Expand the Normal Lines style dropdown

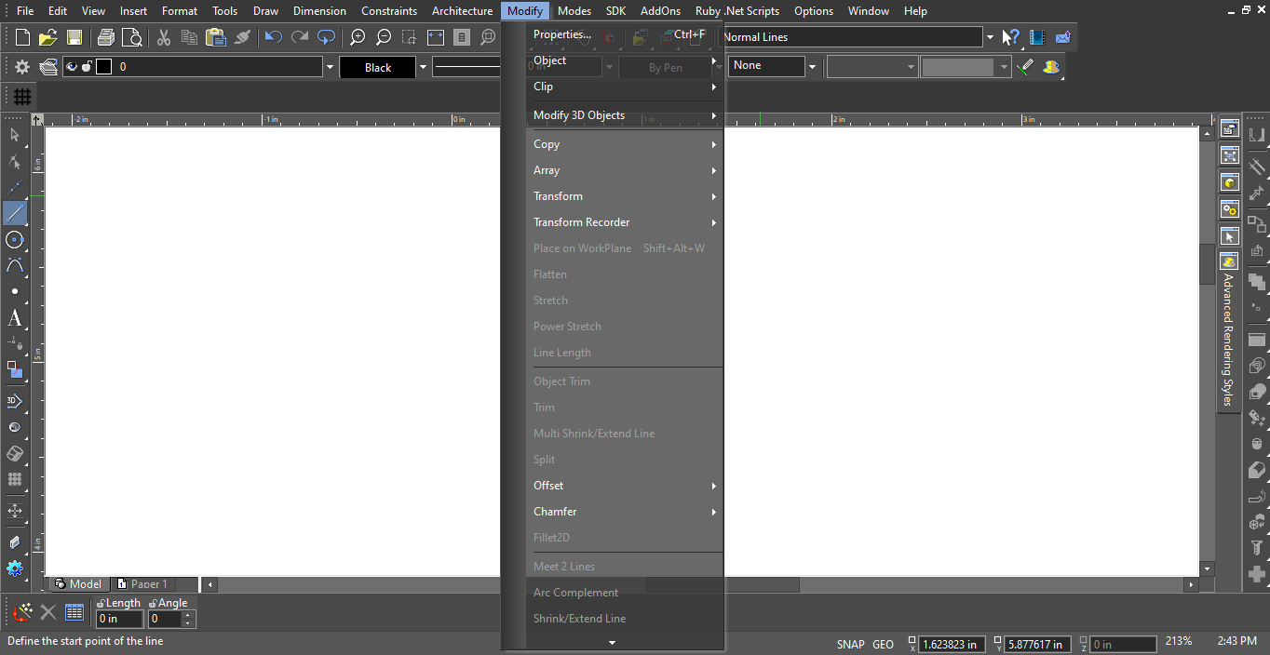[990, 37]
